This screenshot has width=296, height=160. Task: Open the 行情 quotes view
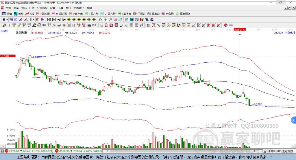pos(7,14)
